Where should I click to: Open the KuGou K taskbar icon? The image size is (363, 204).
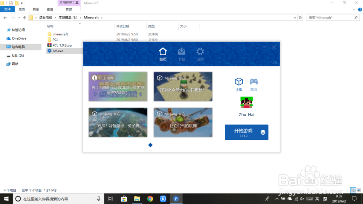pyautogui.click(x=163, y=199)
